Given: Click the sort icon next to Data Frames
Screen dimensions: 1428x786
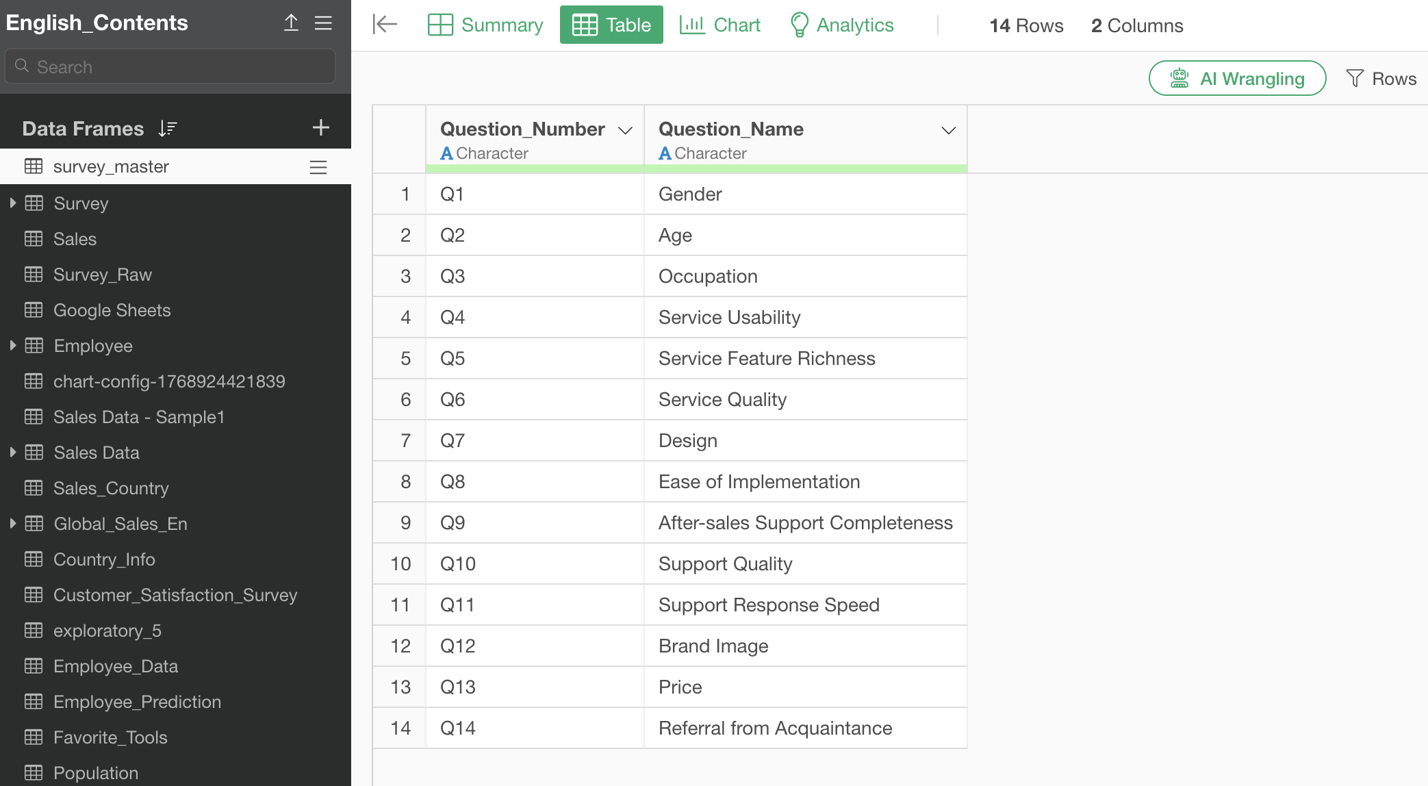Looking at the screenshot, I should [168, 128].
